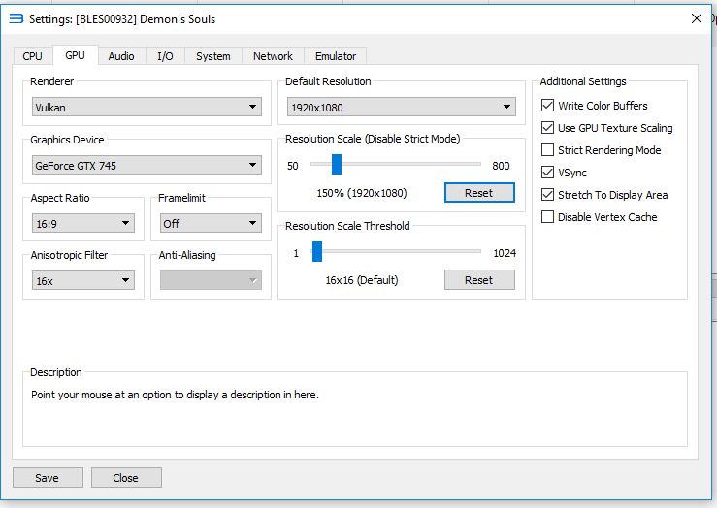Open the Network settings tab
Viewport: 717px width, 508px height.
(273, 56)
